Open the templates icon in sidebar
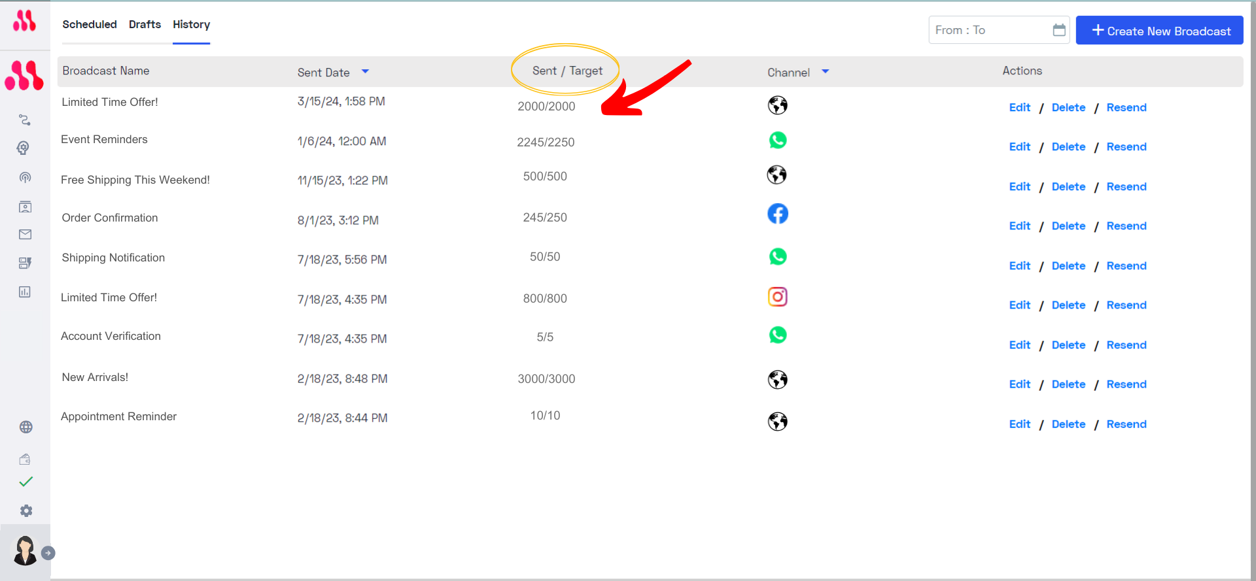This screenshot has height=581, width=1256. click(25, 263)
